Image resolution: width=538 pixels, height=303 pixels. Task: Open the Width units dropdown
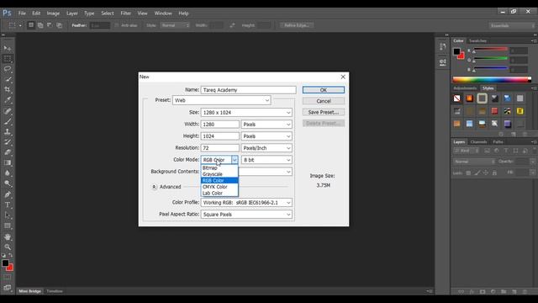[x=266, y=125]
